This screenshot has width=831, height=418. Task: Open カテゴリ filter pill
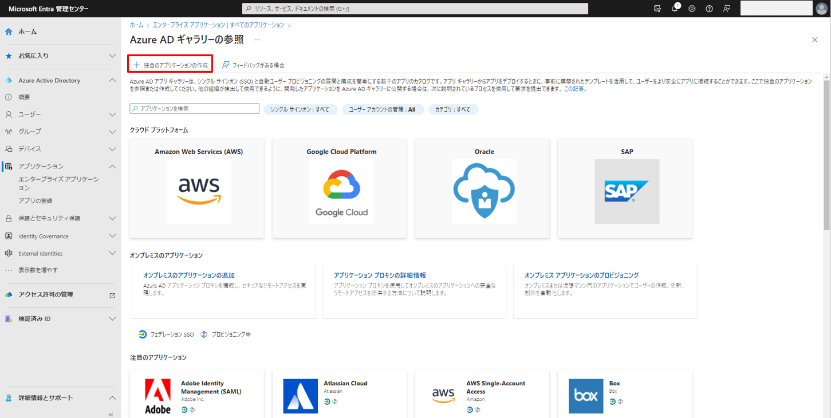(453, 109)
